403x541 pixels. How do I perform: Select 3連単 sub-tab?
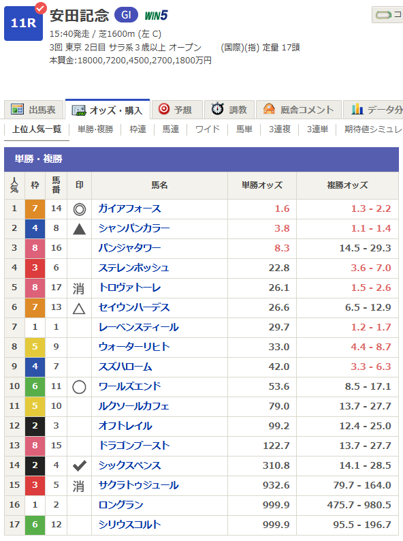point(317,129)
